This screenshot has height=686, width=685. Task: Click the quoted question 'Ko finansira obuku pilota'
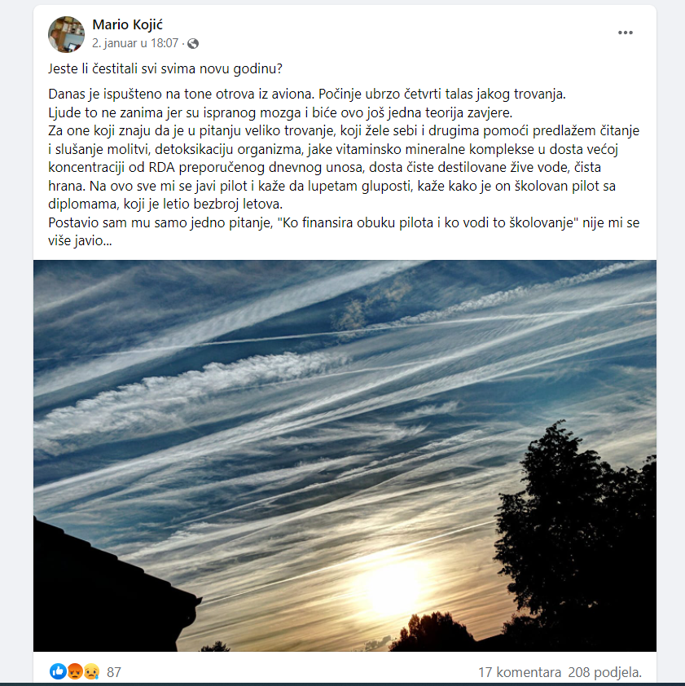(428, 222)
